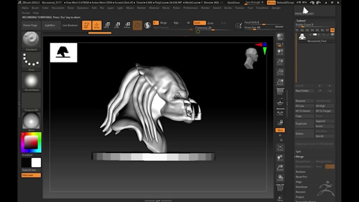359x202 pixels.
Task: Select the Scale transform tool in top shelf
Action: tap(117, 25)
